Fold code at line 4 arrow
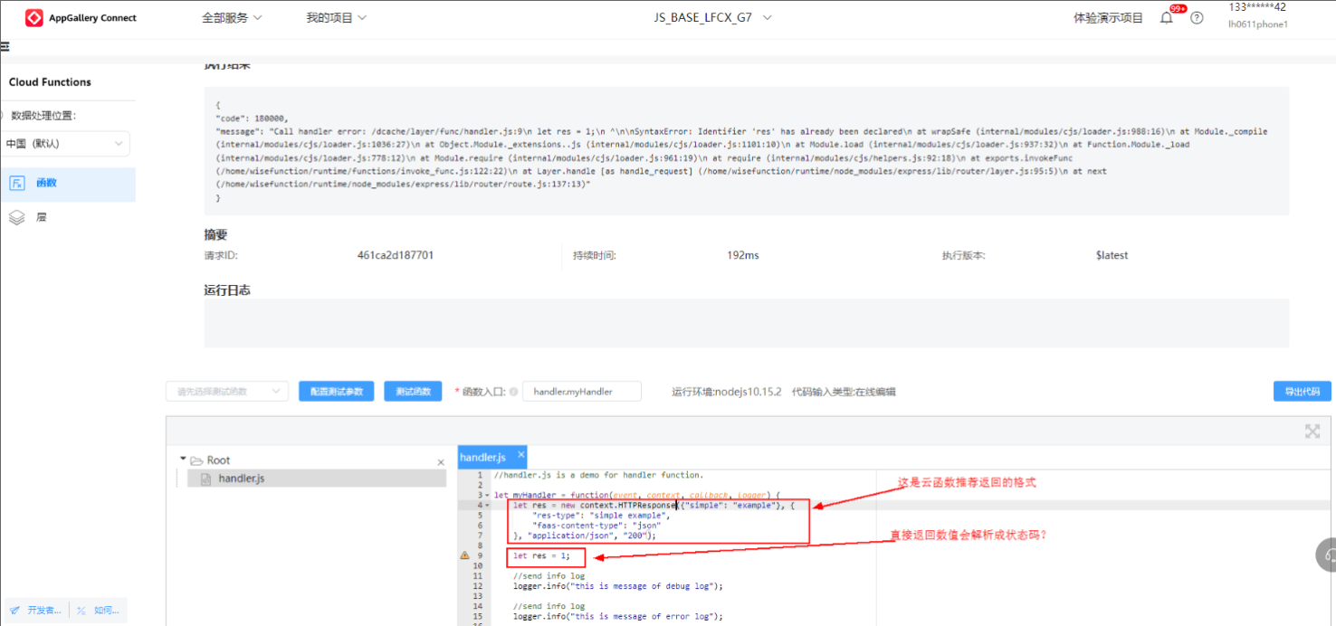Viewport: 1336px width, 626px height. [487, 506]
